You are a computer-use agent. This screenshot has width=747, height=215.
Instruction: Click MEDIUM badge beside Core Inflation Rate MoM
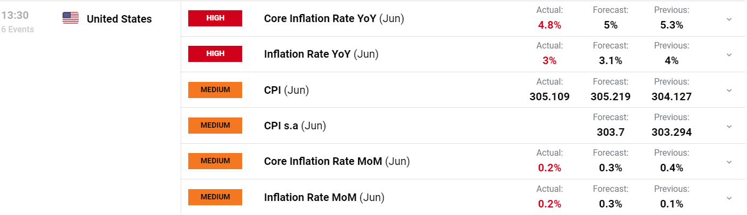(x=215, y=161)
